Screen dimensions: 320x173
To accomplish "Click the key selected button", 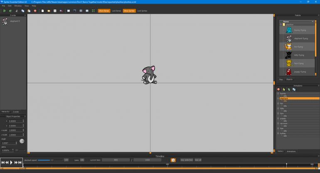I will tap(187, 160).
